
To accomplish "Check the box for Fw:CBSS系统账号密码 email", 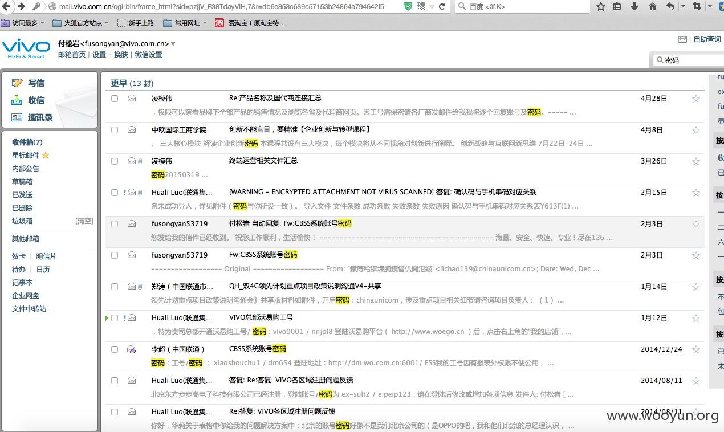I will point(115,255).
